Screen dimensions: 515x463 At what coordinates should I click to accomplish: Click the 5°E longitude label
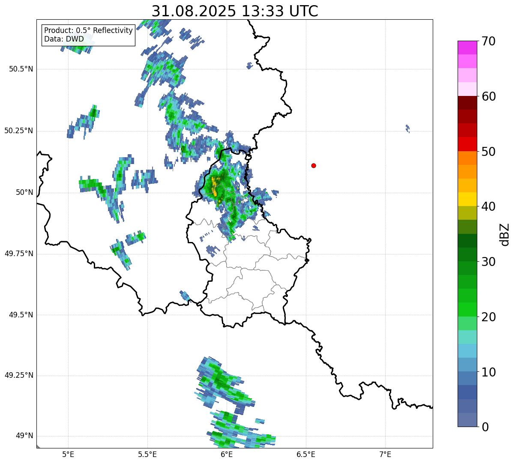point(68,454)
